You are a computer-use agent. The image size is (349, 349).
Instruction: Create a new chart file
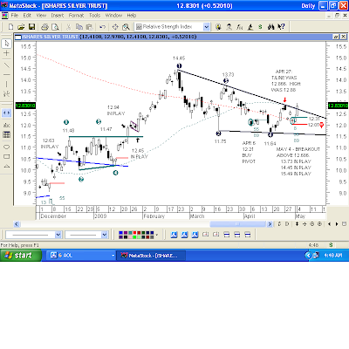[10, 27]
